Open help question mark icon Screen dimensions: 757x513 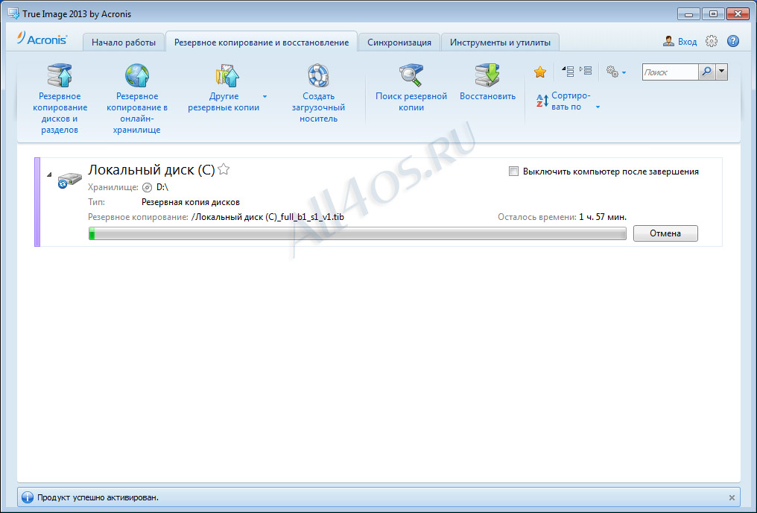[733, 41]
